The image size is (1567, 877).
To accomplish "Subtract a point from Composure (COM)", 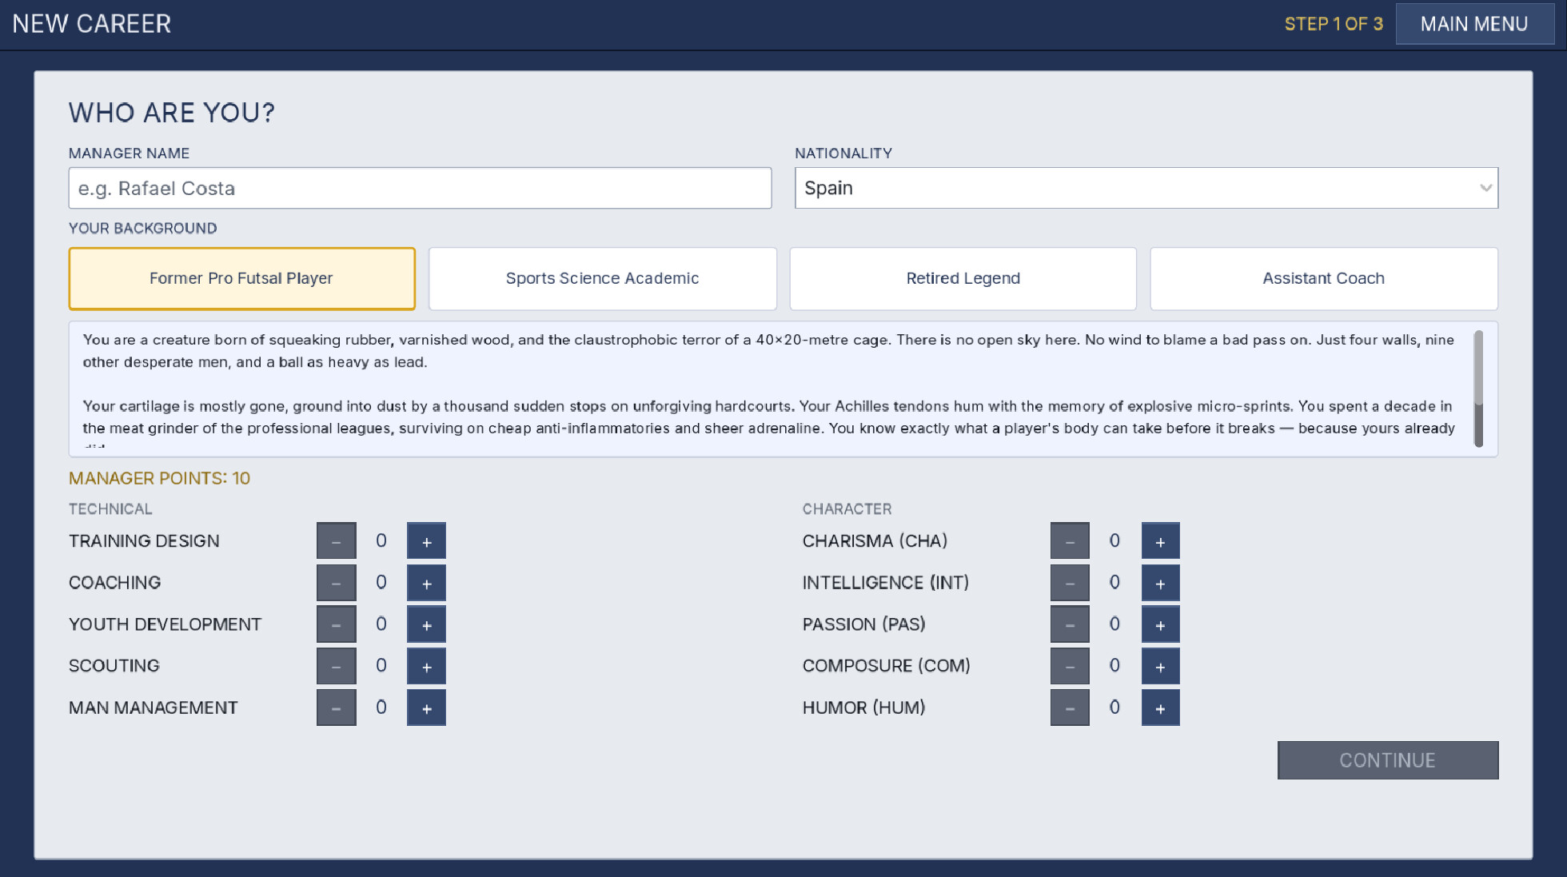I will [1070, 666].
